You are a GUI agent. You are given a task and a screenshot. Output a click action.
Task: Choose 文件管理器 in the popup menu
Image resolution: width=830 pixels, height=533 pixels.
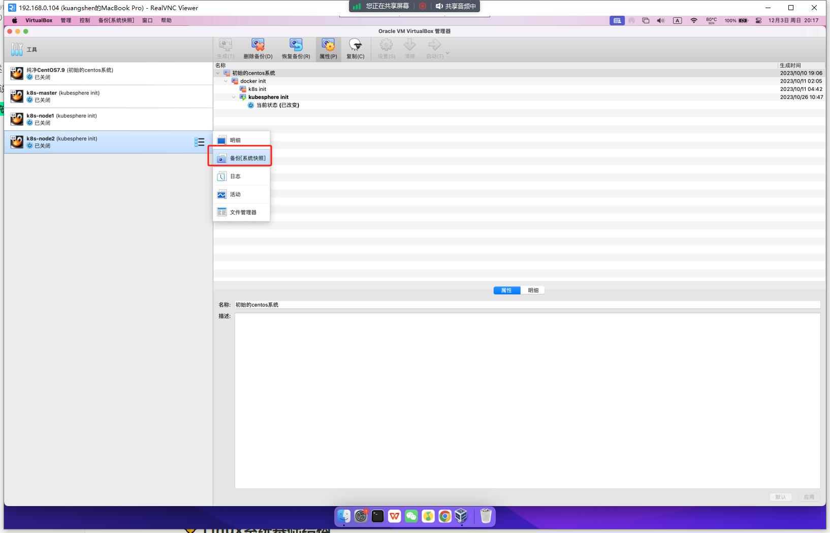(x=241, y=212)
